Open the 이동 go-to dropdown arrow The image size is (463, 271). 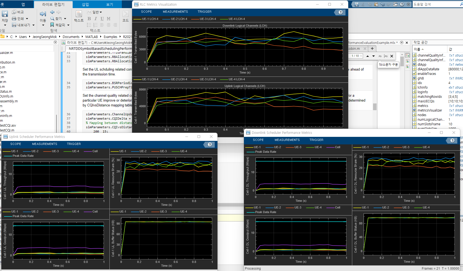43,25
